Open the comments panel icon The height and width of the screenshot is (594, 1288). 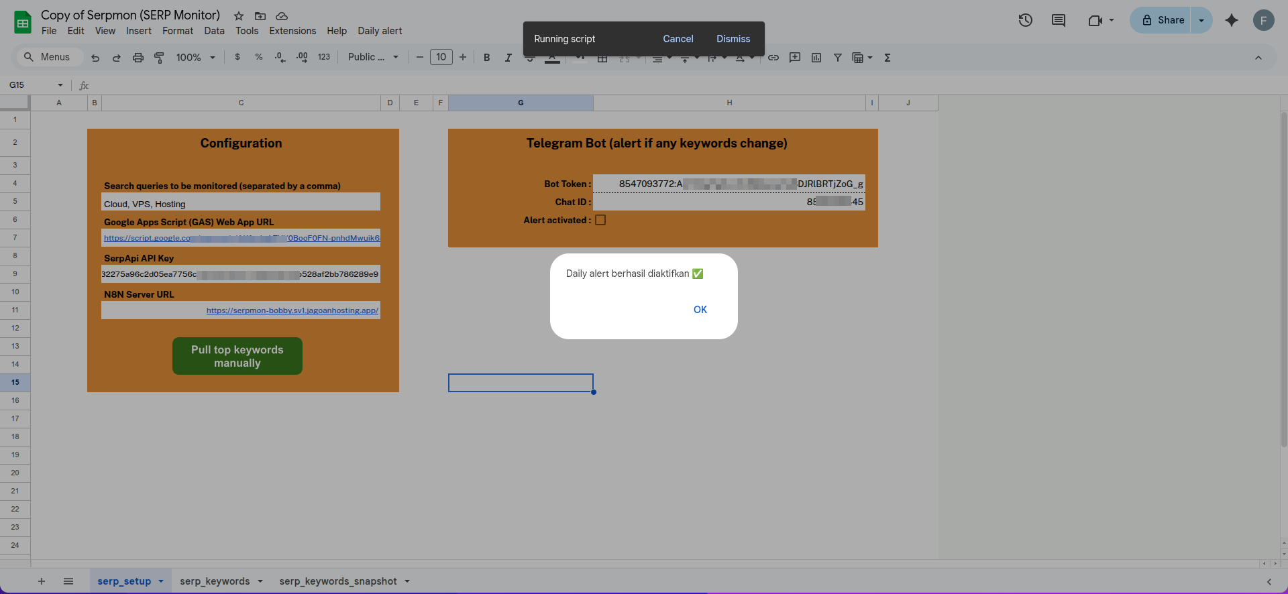point(1059,20)
